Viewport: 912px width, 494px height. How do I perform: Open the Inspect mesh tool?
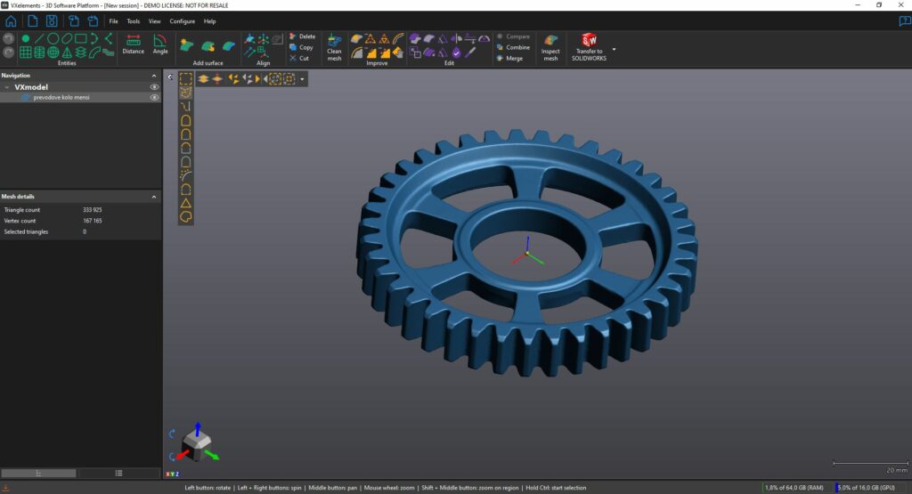tap(550, 47)
